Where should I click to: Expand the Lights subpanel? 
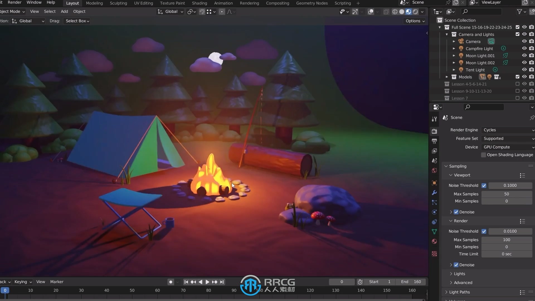[x=451, y=274]
